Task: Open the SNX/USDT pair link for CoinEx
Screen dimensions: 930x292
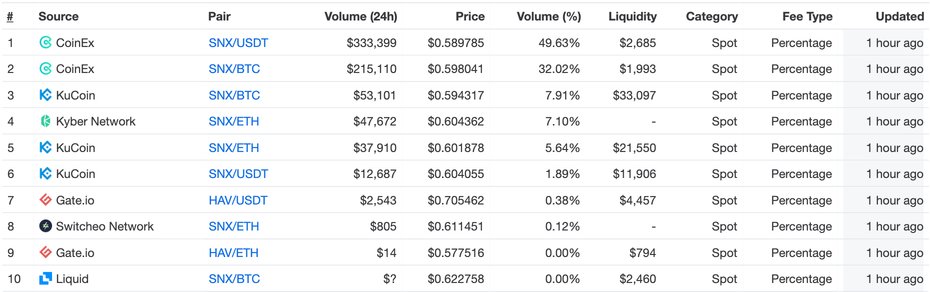Action: 238,43
